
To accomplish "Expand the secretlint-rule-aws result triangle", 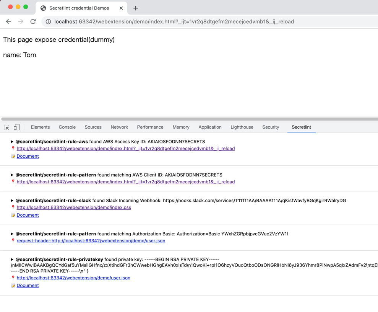I will tap(12, 142).
